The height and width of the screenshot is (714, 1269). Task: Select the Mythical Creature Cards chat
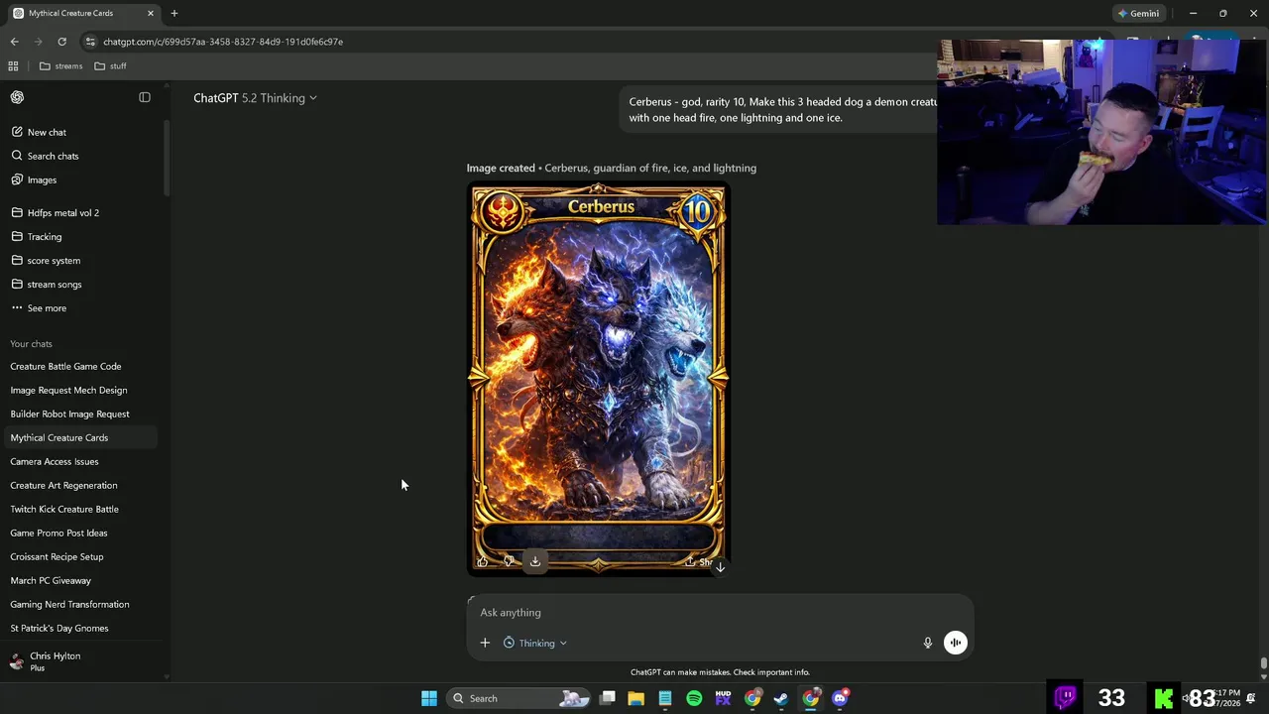click(82, 437)
